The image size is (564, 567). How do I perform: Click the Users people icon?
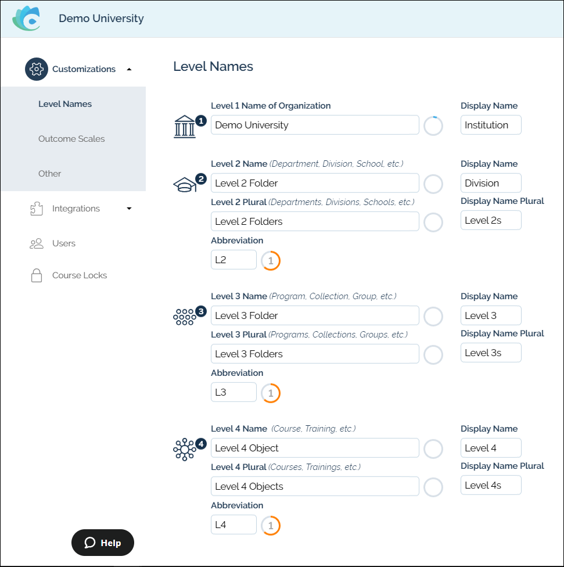(x=37, y=243)
